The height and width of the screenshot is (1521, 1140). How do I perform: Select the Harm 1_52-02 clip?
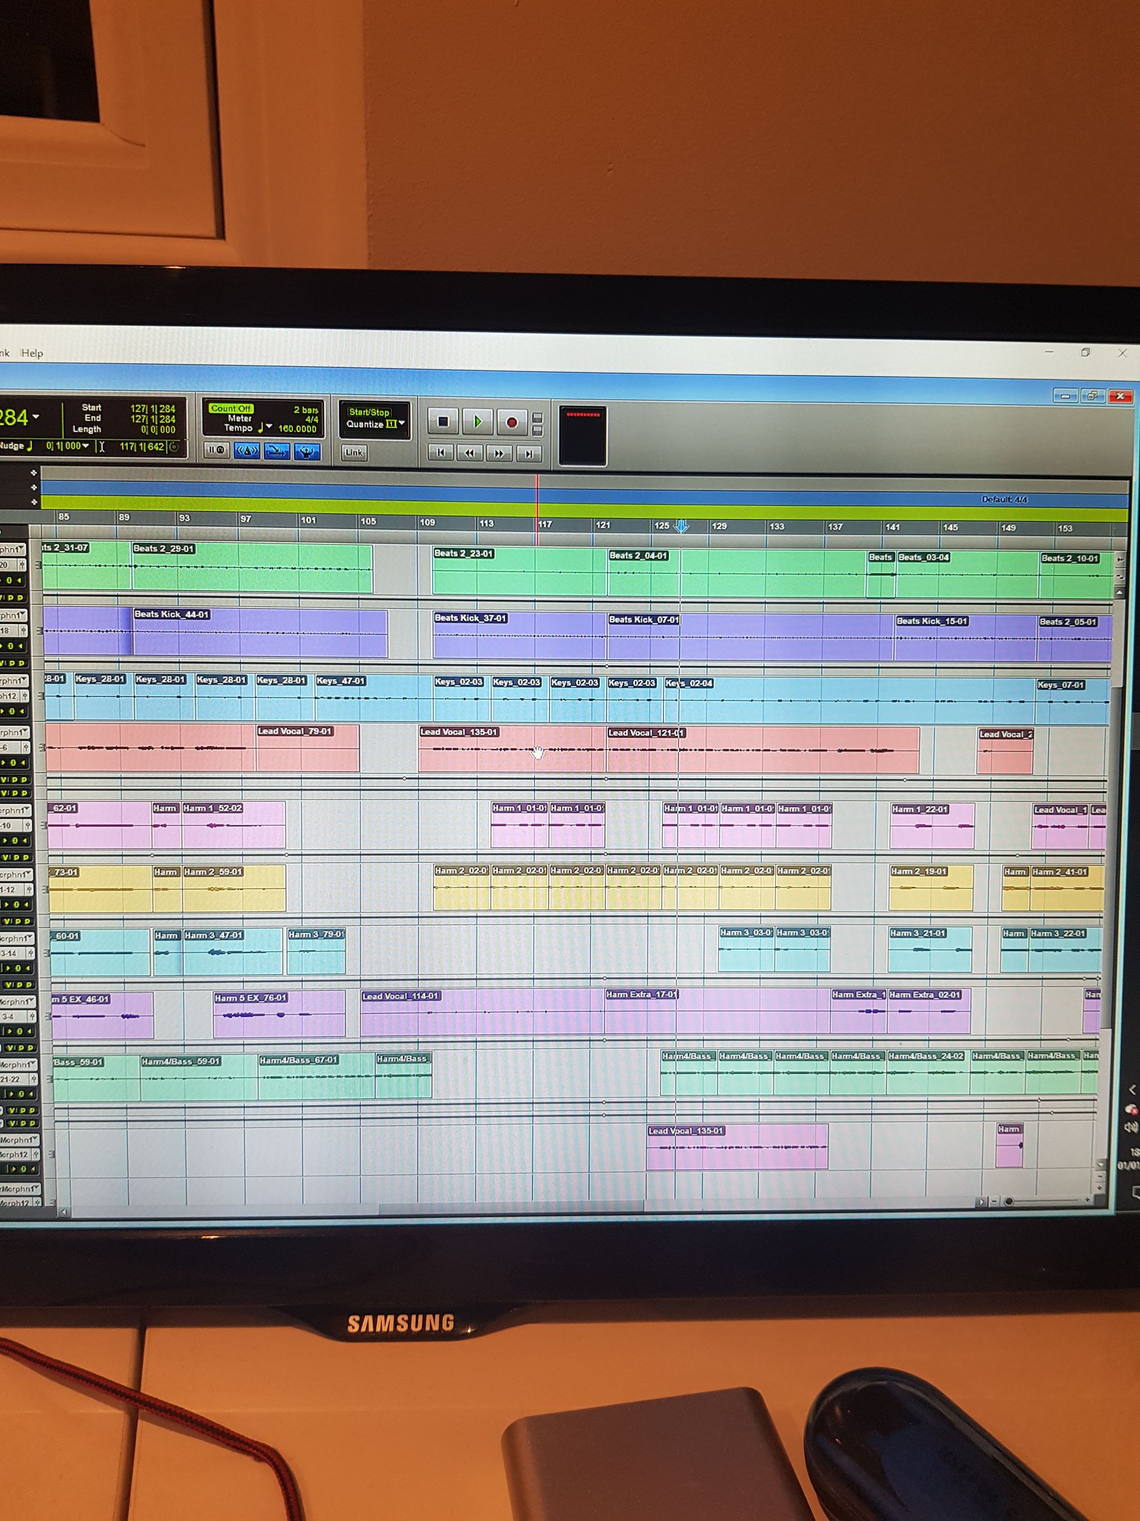(x=234, y=825)
